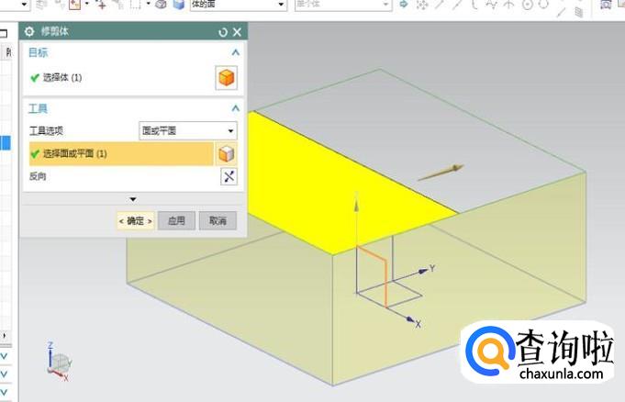Toggle the curved-line snap icon

474,4
